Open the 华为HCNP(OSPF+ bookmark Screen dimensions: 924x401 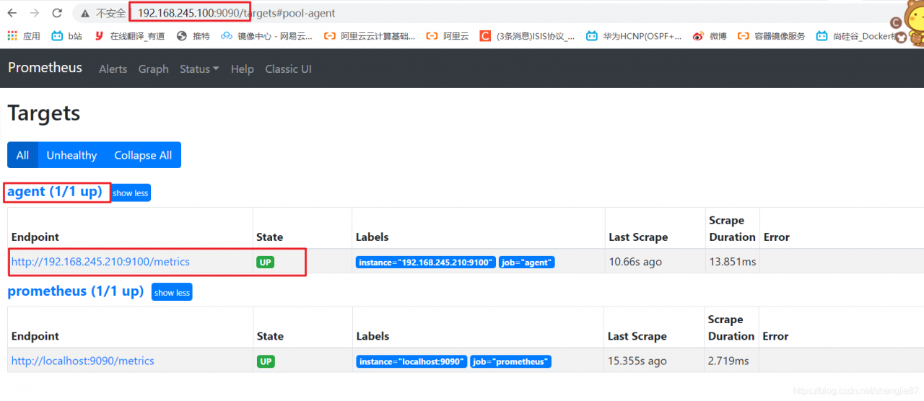[x=634, y=35]
